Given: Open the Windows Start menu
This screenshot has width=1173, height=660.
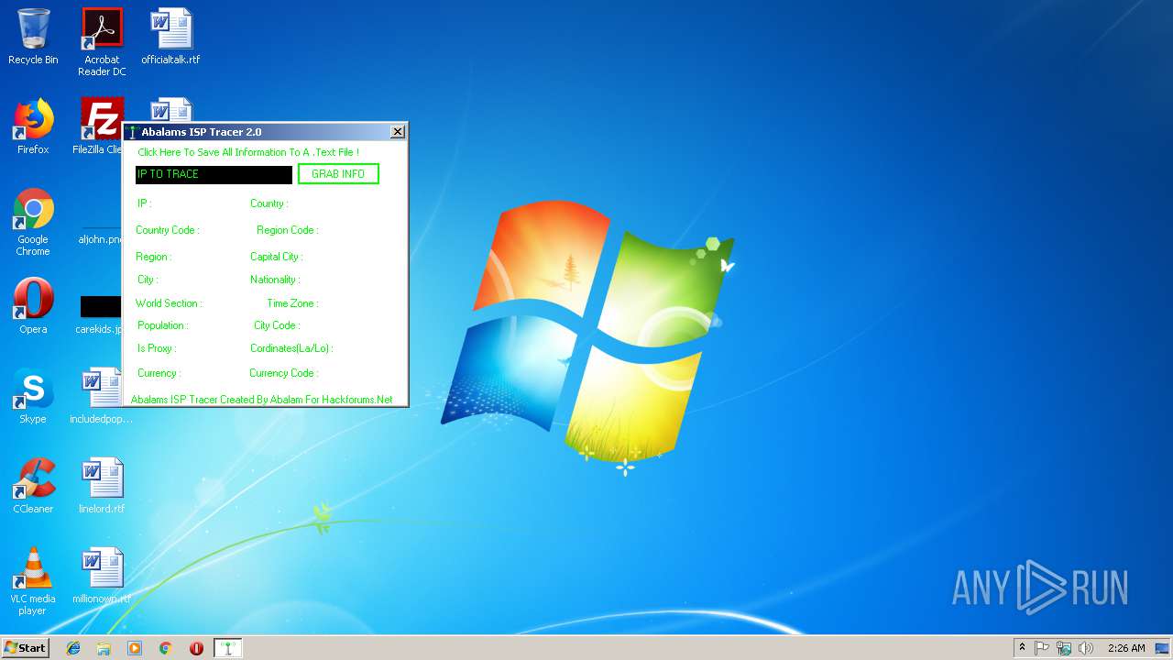Looking at the screenshot, I should click(26, 647).
